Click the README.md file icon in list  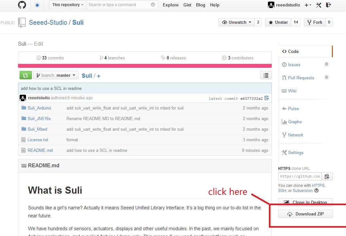[x=23, y=150]
